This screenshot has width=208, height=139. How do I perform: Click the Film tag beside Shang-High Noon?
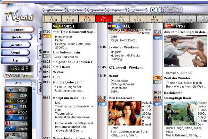click(x=157, y=104)
